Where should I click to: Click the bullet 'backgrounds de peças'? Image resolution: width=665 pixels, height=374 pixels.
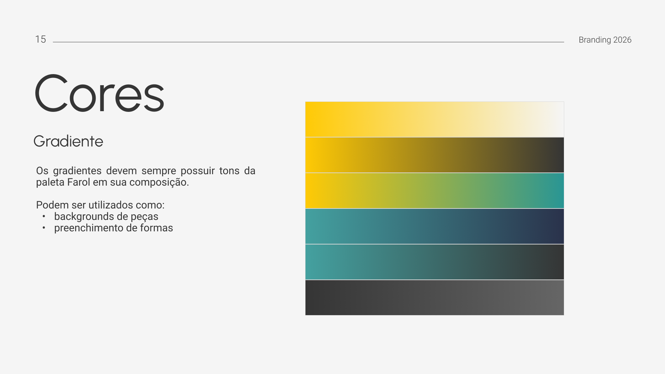106,216
